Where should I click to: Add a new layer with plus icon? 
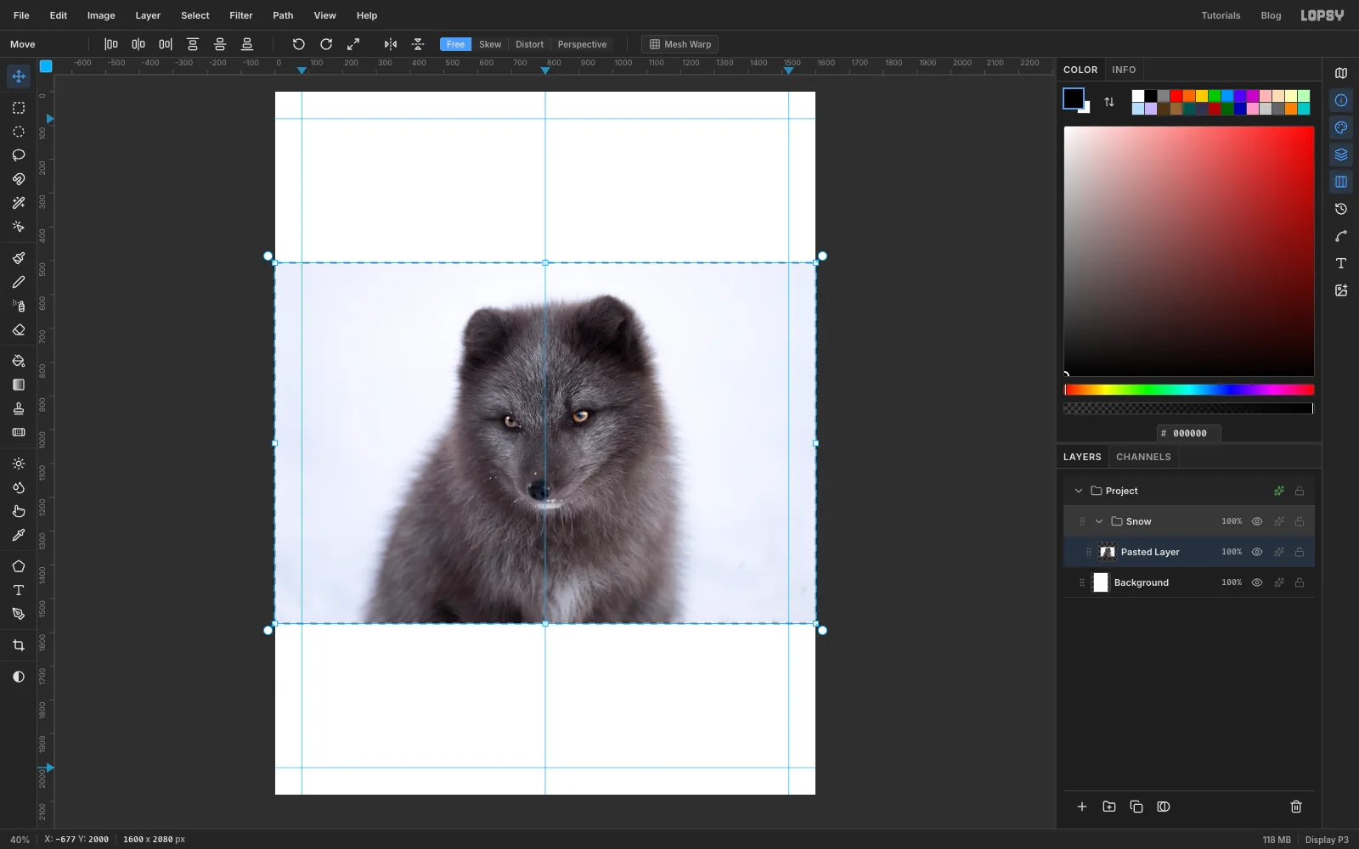pyautogui.click(x=1082, y=807)
